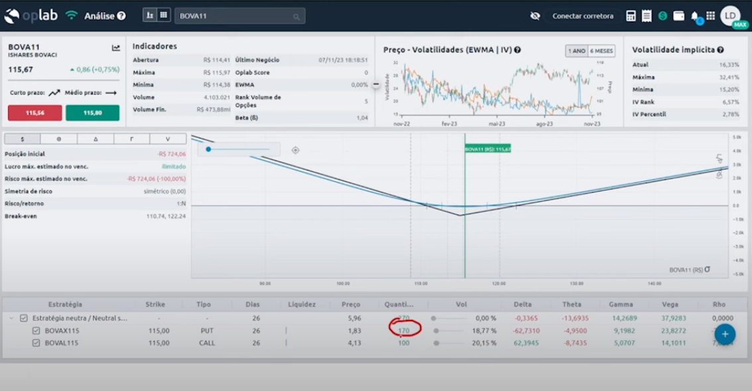Click Conectar corretora link
The image size is (752, 391).
click(x=583, y=16)
